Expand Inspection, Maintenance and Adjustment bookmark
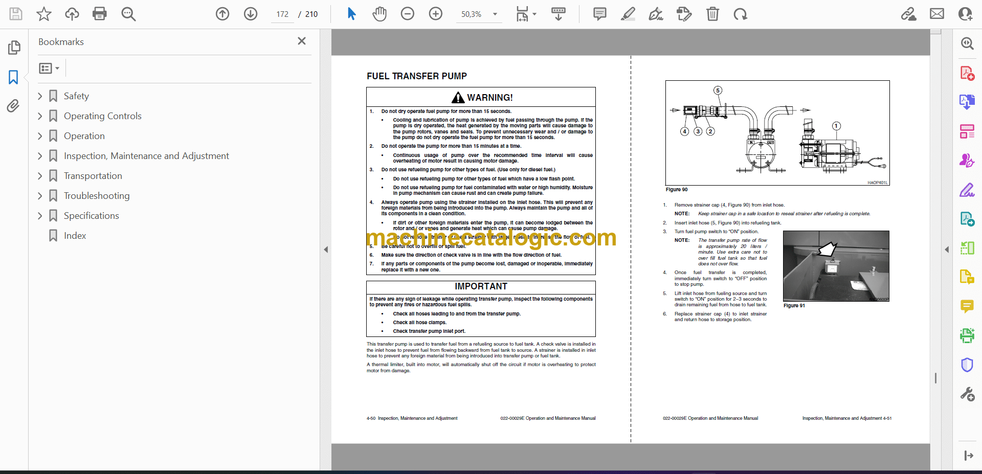Screen dimensions: 982x474 (x=40, y=156)
